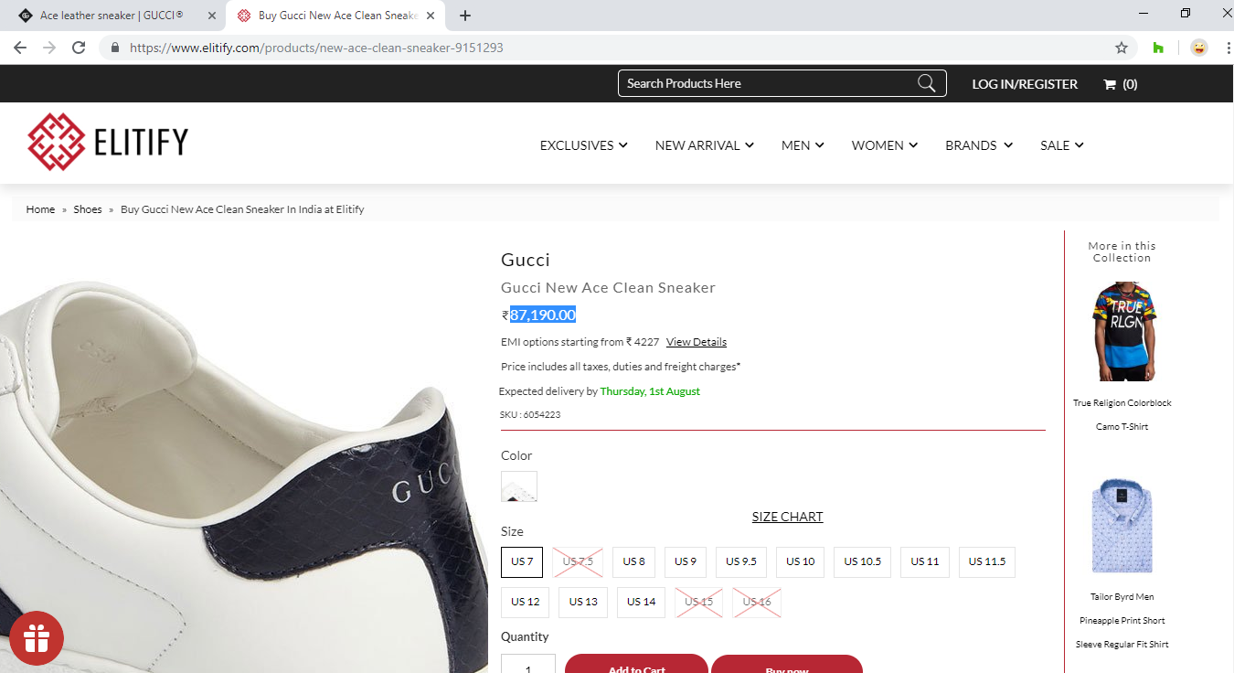The height and width of the screenshot is (673, 1234).
Task: Expand the NEW ARRIVAL menu
Action: point(704,145)
